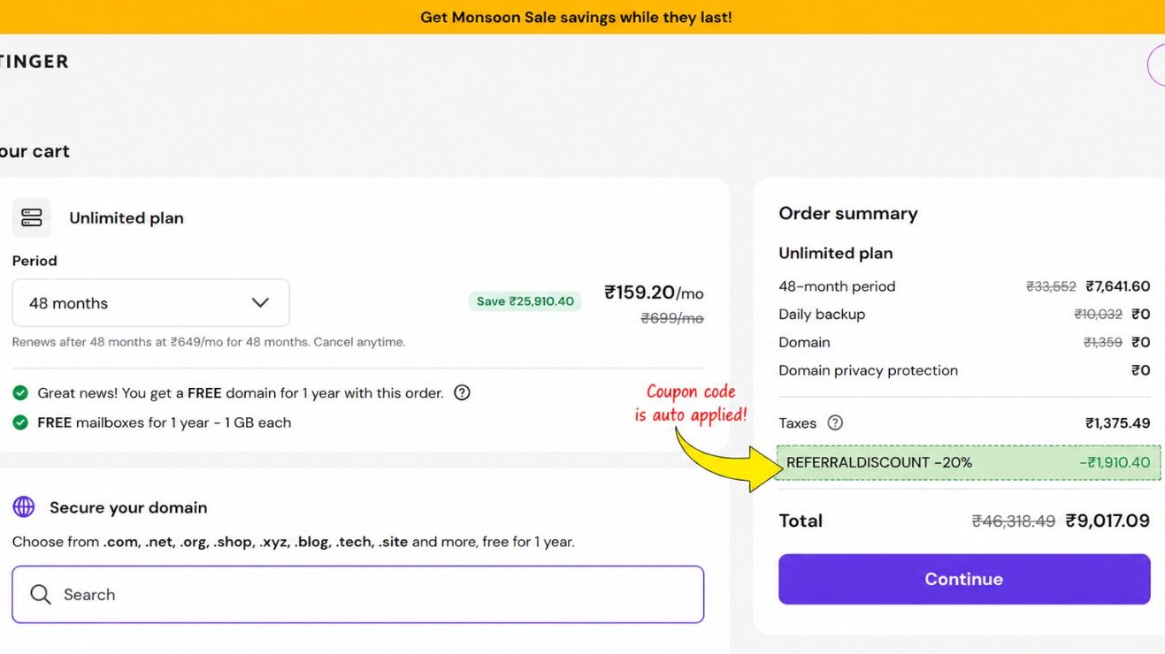The width and height of the screenshot is (1165, 654).
Task: Click the magnifier icon in domain search
Action: click(x=41, y=594)
